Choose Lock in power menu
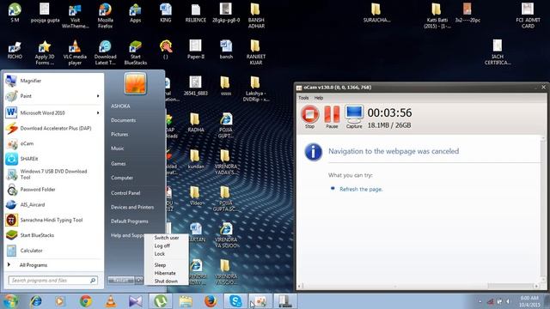Screen dimensions: 550x309 pyautogui.click(x=160, y=254)
